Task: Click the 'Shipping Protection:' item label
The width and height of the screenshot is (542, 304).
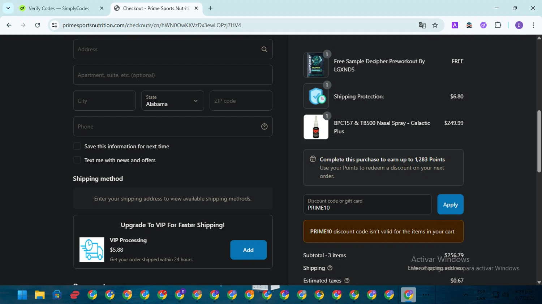Action: tap(359, 97)
